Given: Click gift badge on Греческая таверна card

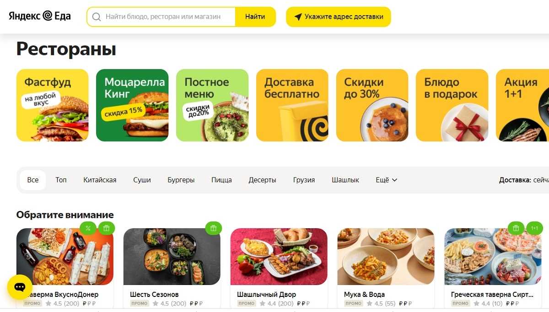Looking at the screenshot, I should coord(516,228).
